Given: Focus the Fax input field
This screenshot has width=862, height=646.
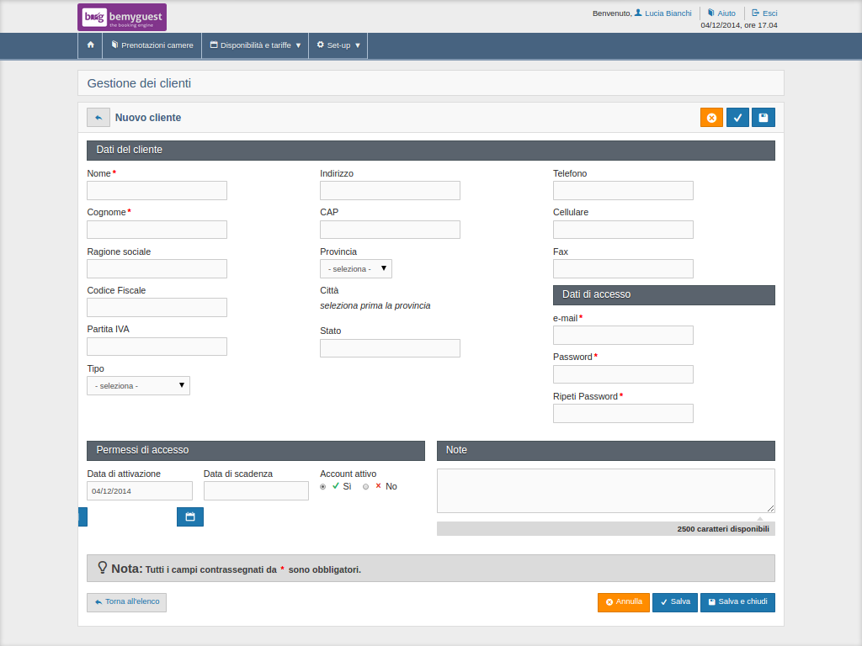Looking at the screenshot, I should tap(623, 268).
